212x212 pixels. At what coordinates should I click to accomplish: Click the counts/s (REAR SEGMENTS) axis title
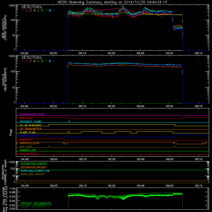point(4,79)
